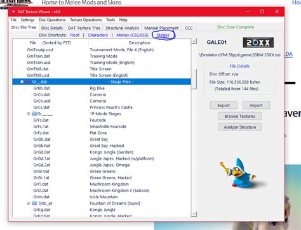This screenshot has width=301, height=230.
Task: Click the Description column header
Action: pyautogui.click(x=140, y=42)
